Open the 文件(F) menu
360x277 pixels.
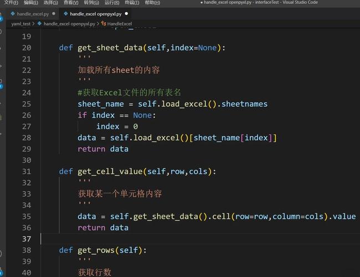pos(11,3)
